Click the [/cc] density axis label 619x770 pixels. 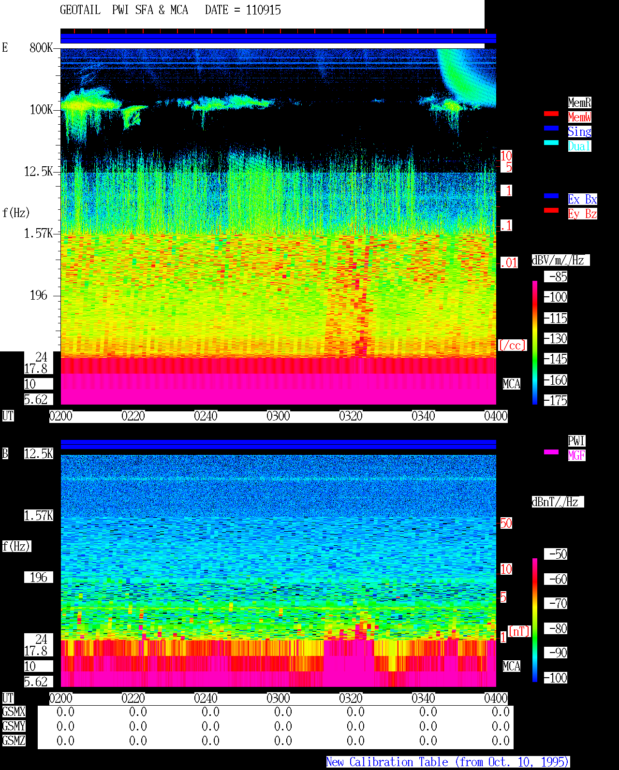tap(512, 346)
